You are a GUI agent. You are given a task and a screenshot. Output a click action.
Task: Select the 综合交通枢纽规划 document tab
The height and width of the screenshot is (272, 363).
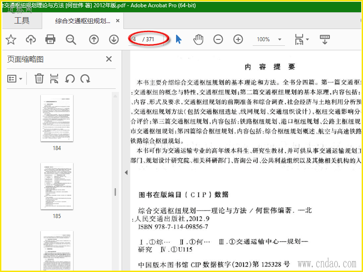83,21
